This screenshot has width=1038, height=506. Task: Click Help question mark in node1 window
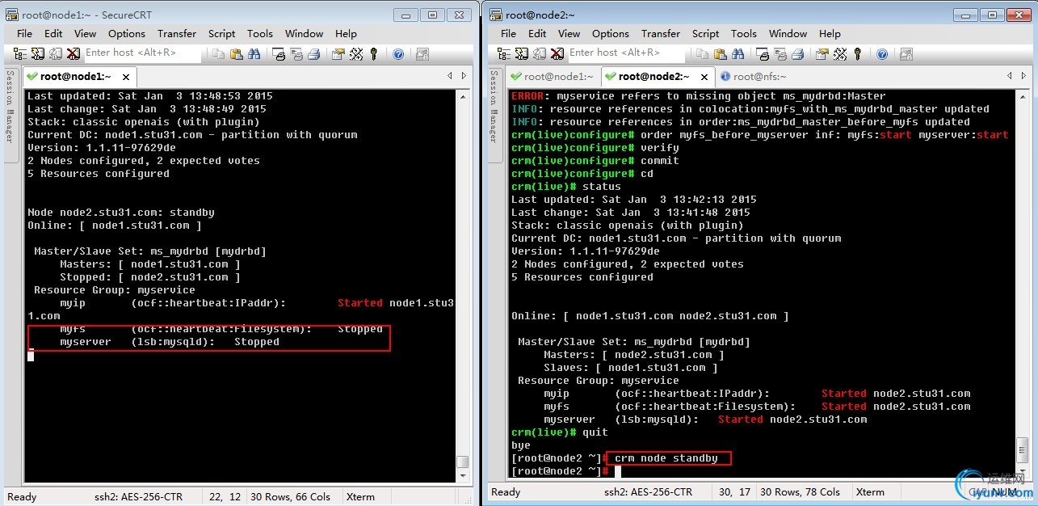pyautogui.click(x=398, y=53)
